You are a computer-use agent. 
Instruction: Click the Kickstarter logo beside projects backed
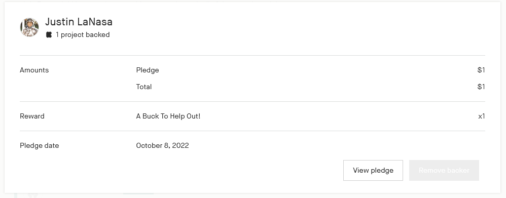click(49, 35)
